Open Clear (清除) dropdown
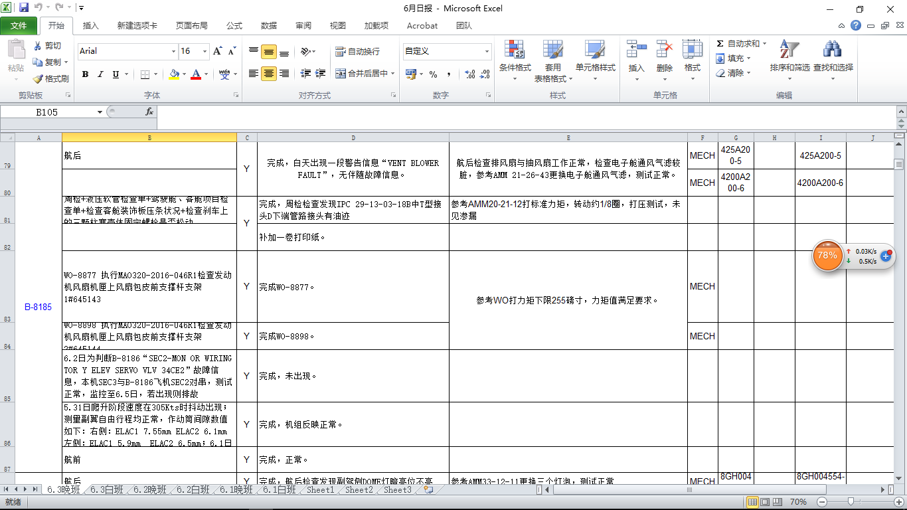This screenshot has height=510, width=907. pyautogui.click(x=733, y=73)
